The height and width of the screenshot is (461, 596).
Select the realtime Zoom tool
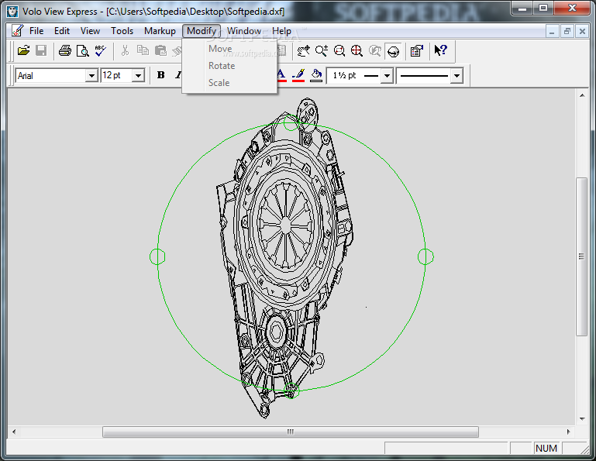321,50
